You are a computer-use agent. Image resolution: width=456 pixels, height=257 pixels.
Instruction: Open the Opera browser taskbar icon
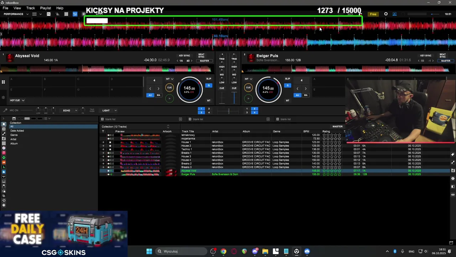(x=234, y=251)
